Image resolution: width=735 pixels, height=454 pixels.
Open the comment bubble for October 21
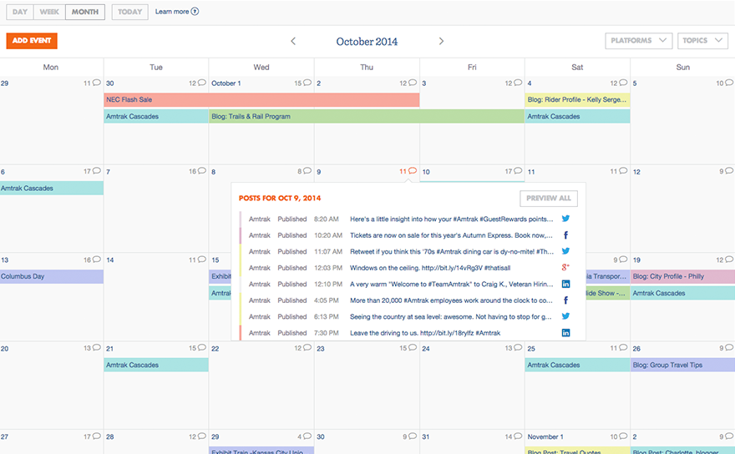202,348
